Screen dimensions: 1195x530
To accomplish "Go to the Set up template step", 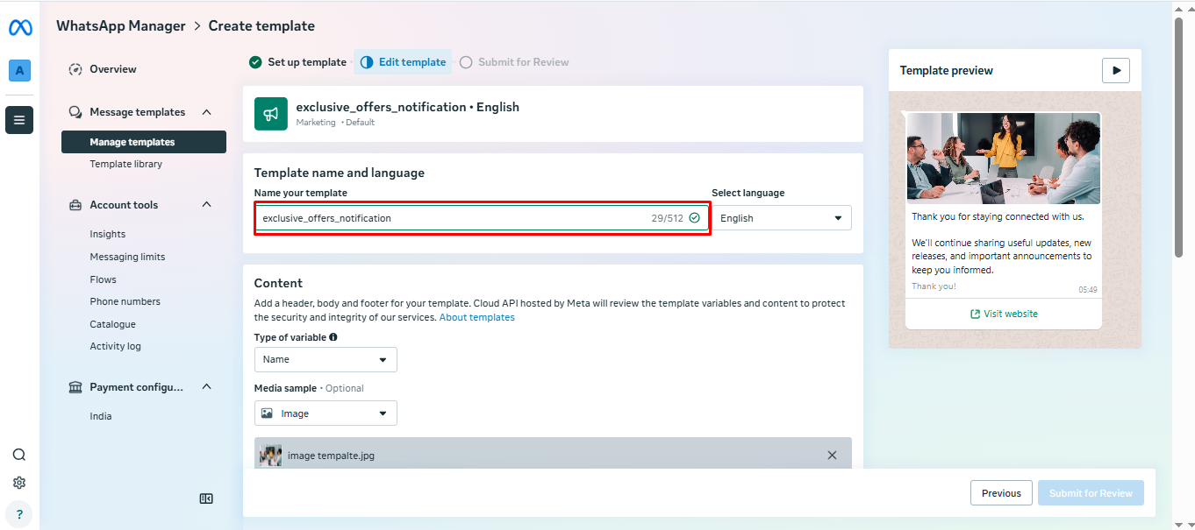I will [298, 62].
